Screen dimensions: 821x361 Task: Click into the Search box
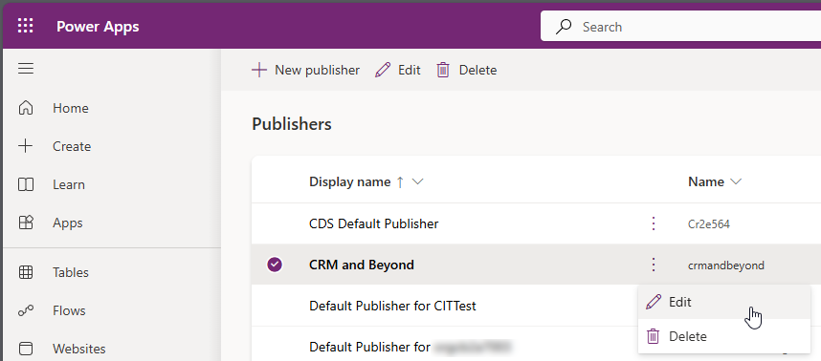tap(680, 27)
